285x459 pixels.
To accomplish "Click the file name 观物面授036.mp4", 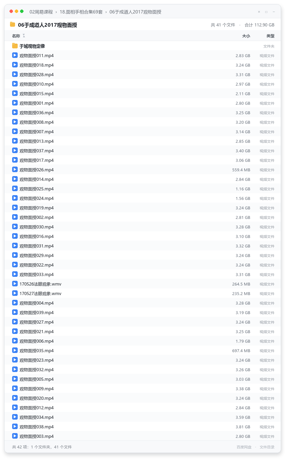I will [36, 113].
